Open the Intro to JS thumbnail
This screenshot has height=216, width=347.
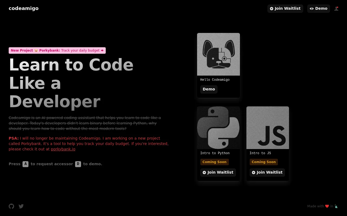click(268, 128)
